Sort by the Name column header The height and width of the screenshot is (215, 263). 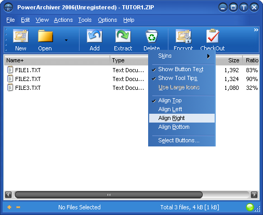(x=57, y=60)
